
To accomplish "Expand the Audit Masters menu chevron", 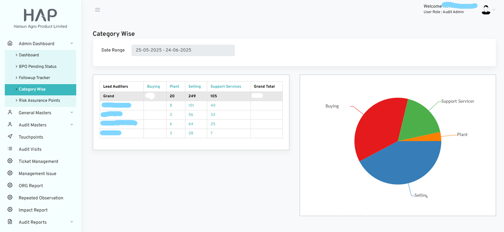I will (72, 125).
